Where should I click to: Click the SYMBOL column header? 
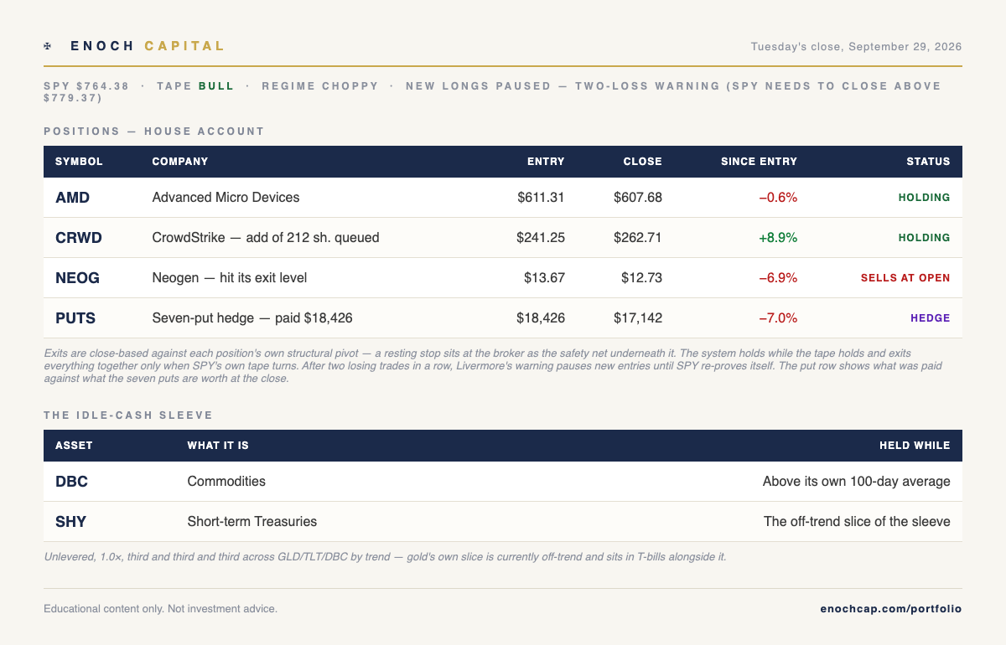[79, 162]
